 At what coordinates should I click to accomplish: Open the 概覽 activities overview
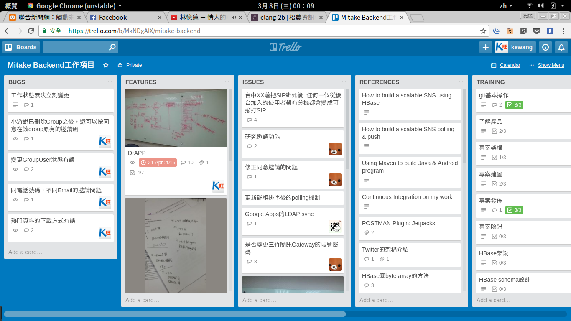[11, 5]
